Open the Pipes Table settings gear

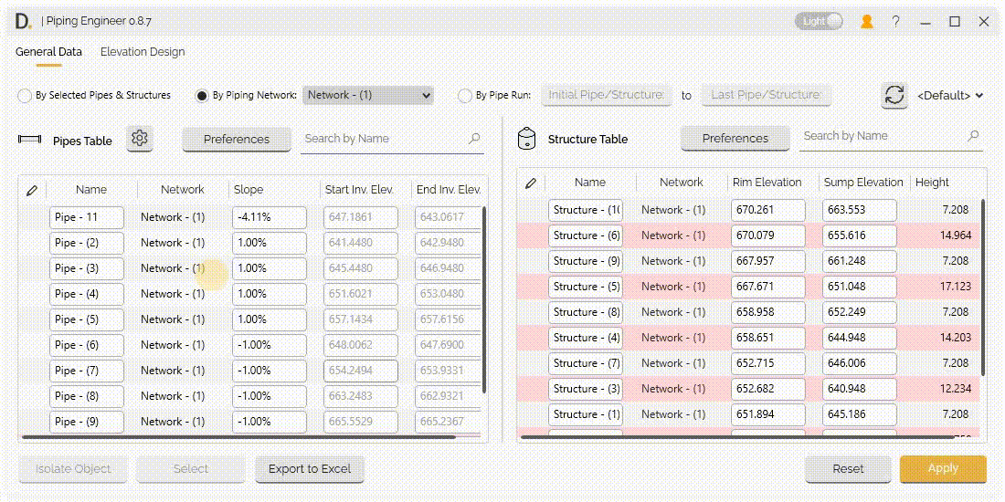(140, 139)
